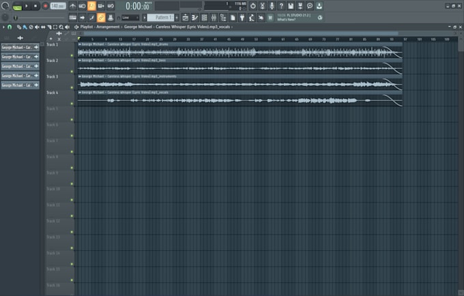Open the Mixer icon

tap(214, 18)
